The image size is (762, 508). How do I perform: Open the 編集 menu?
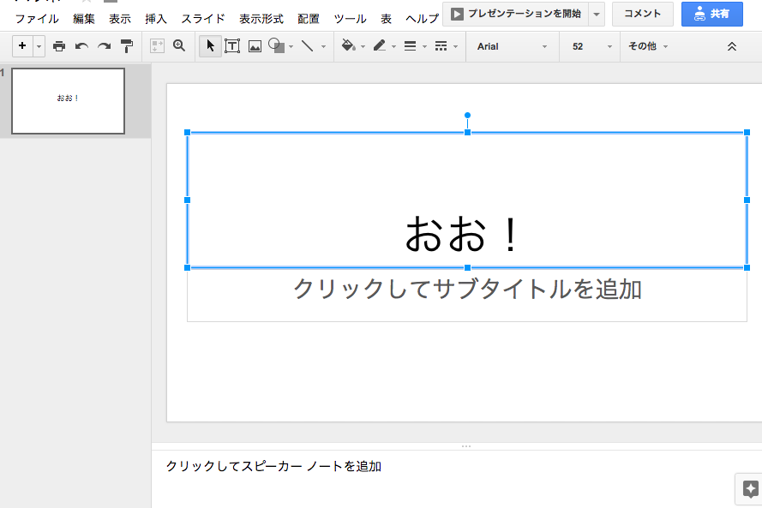click(84, 19)
